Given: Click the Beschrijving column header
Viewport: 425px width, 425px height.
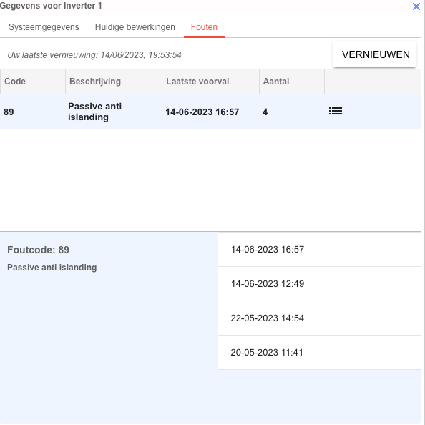Looking at the screenshot, I should (x=114, y=82).
